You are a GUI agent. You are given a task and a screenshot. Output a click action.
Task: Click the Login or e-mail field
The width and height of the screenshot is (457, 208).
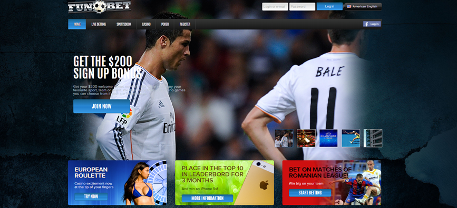pyautogui.click(x=275, y=6)
